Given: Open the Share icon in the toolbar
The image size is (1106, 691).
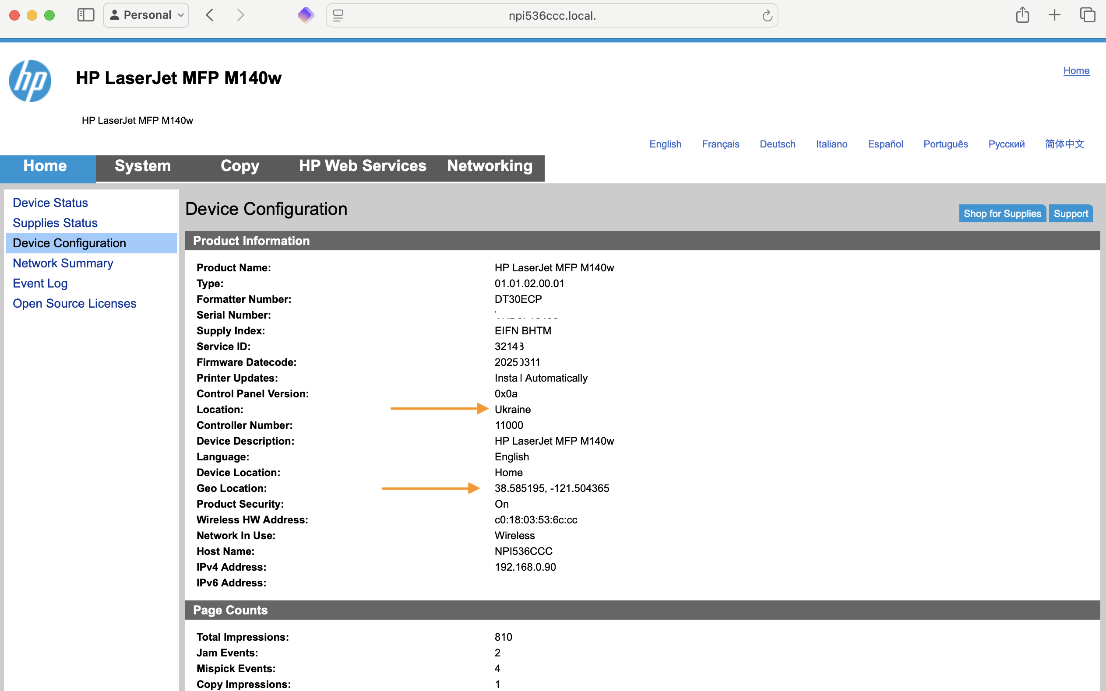Looking at the screenshot, I should pyautogui.click(x=1022, y=15).
